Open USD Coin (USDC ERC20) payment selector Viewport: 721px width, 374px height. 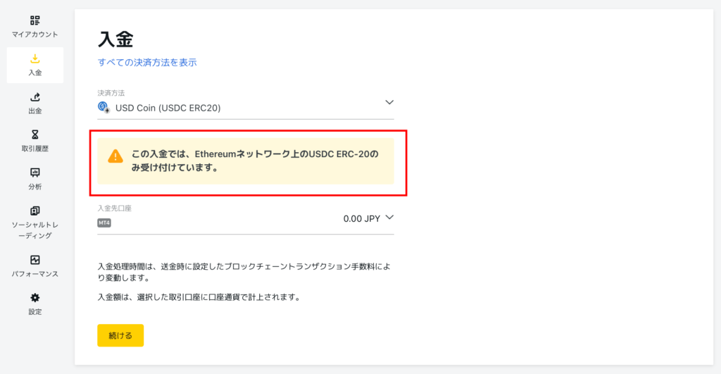(246, 108)
